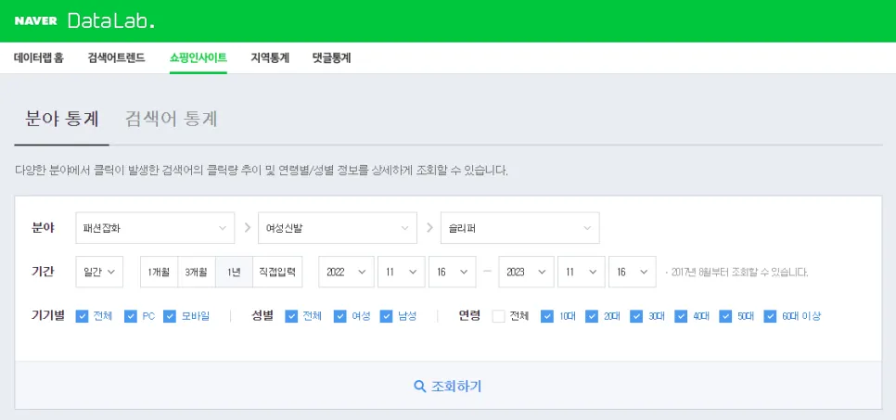Click the 기간 row label
This screenshot has height=420, width=896.
(43, 272)
